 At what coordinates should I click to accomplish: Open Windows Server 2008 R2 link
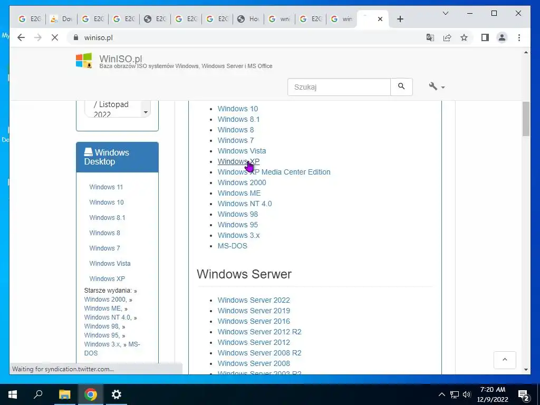click(259, 353)
